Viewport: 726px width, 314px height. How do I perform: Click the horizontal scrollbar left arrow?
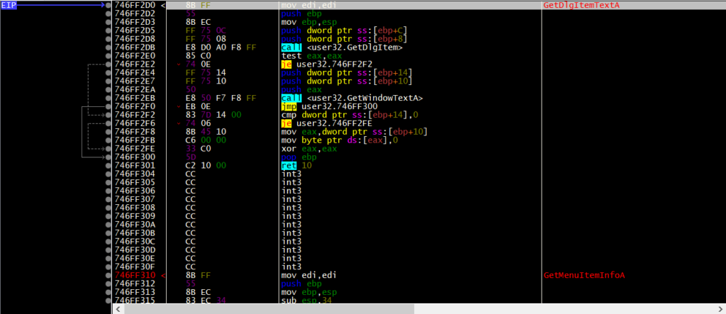(118, 309)
